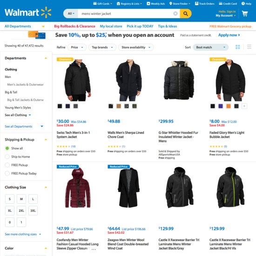
Task: Pick orange swatch for Faded Glory jacket
Action: pos(229,106)
